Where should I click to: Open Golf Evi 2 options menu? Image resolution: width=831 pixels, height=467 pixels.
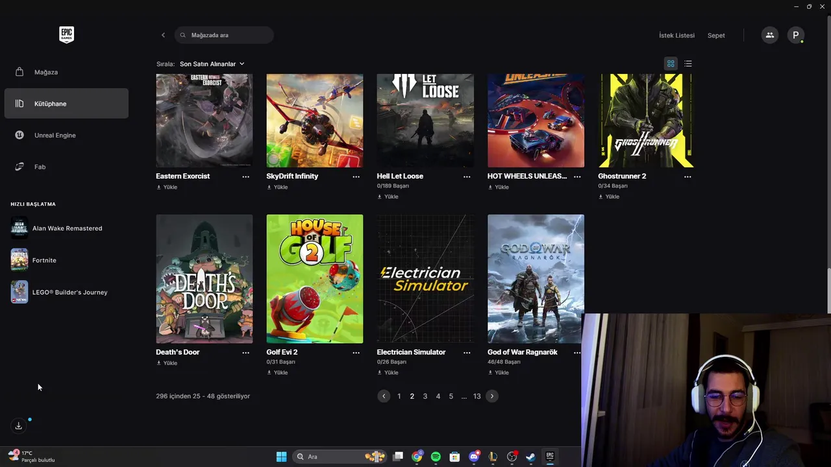point(356,353)
